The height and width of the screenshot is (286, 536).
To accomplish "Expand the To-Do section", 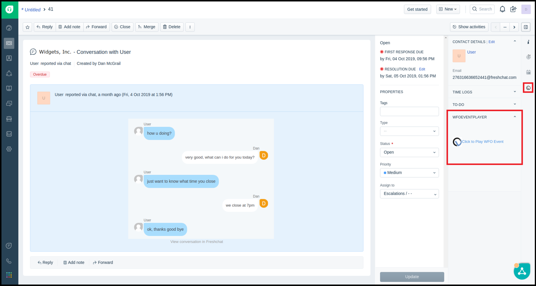I will [484, 105].
